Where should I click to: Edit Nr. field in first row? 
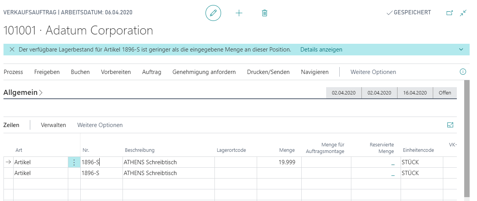[102, 162]
